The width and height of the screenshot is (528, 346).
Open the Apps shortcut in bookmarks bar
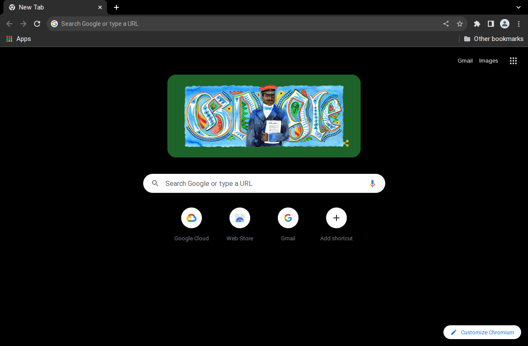click(18, 38)
